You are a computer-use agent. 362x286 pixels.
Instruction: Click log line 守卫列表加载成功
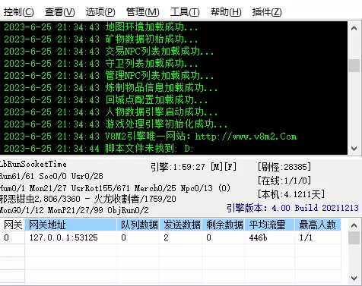click(100, 64)
